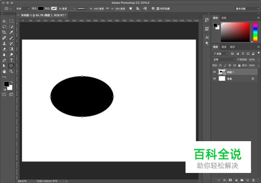Select the Zoom tool

click(x=11, y=71)
